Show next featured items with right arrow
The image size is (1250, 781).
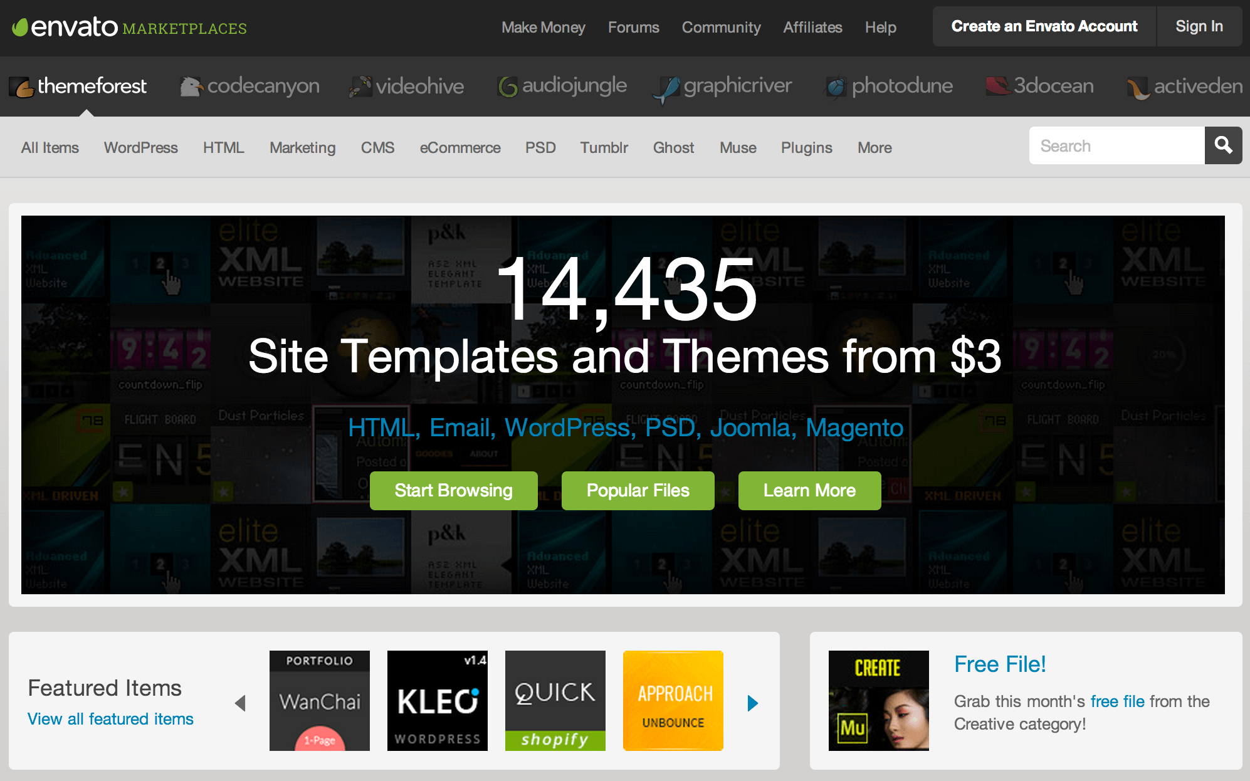click(x=753, y=703)
